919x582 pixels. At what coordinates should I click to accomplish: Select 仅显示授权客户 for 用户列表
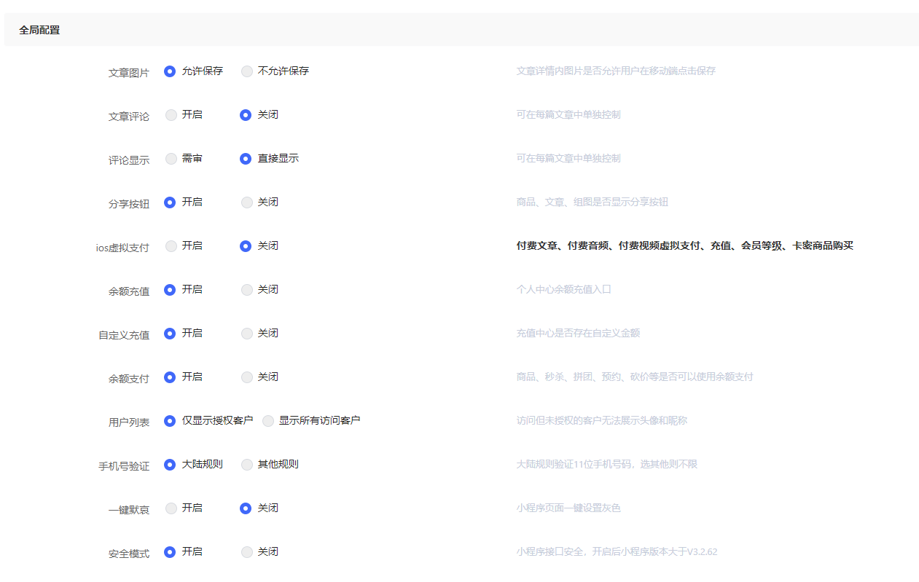pyautogui.click(x=170, y=421)
